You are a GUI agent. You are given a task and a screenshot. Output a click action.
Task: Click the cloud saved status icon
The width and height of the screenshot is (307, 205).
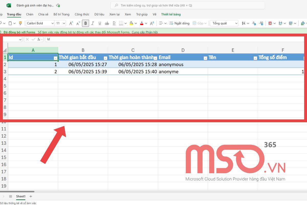coord(58,5)
